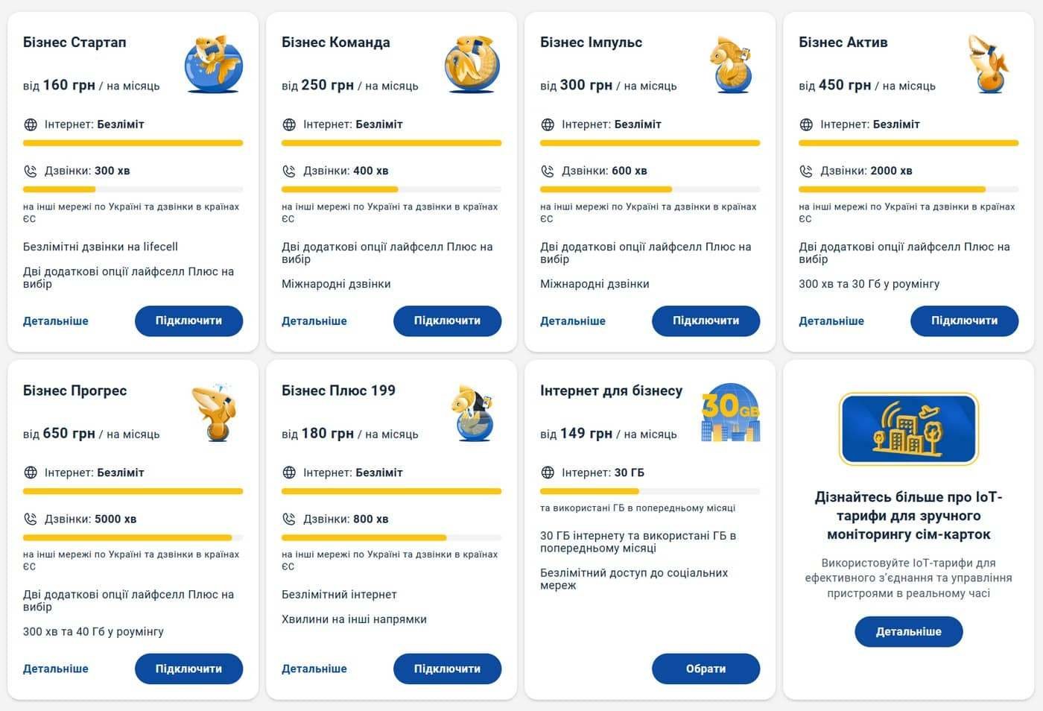Open Детальніше link for Бізнес Імпульс
This screenshot has height=711, width=1043.
[572, 321]
